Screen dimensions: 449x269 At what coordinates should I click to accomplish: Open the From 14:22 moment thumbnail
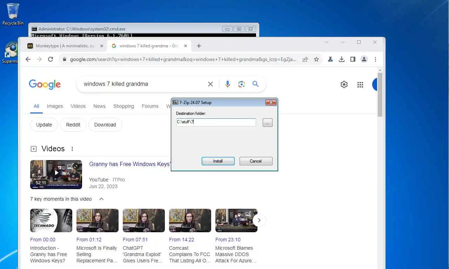tap(190, 220)
